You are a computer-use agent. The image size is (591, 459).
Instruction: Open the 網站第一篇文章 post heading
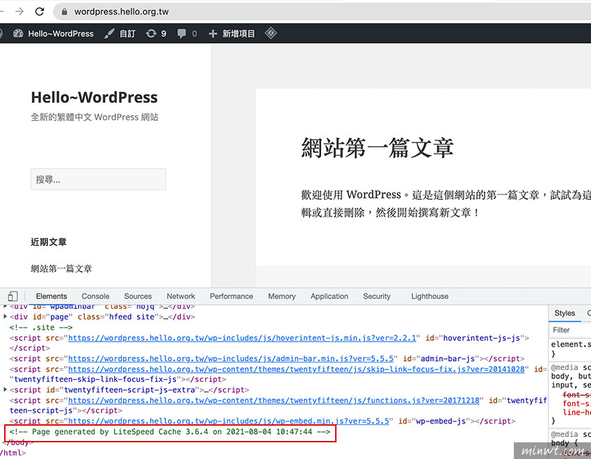tap(377, 148)
